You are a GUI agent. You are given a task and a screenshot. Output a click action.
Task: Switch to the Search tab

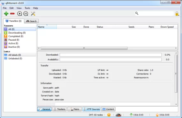tap(31, 21)
